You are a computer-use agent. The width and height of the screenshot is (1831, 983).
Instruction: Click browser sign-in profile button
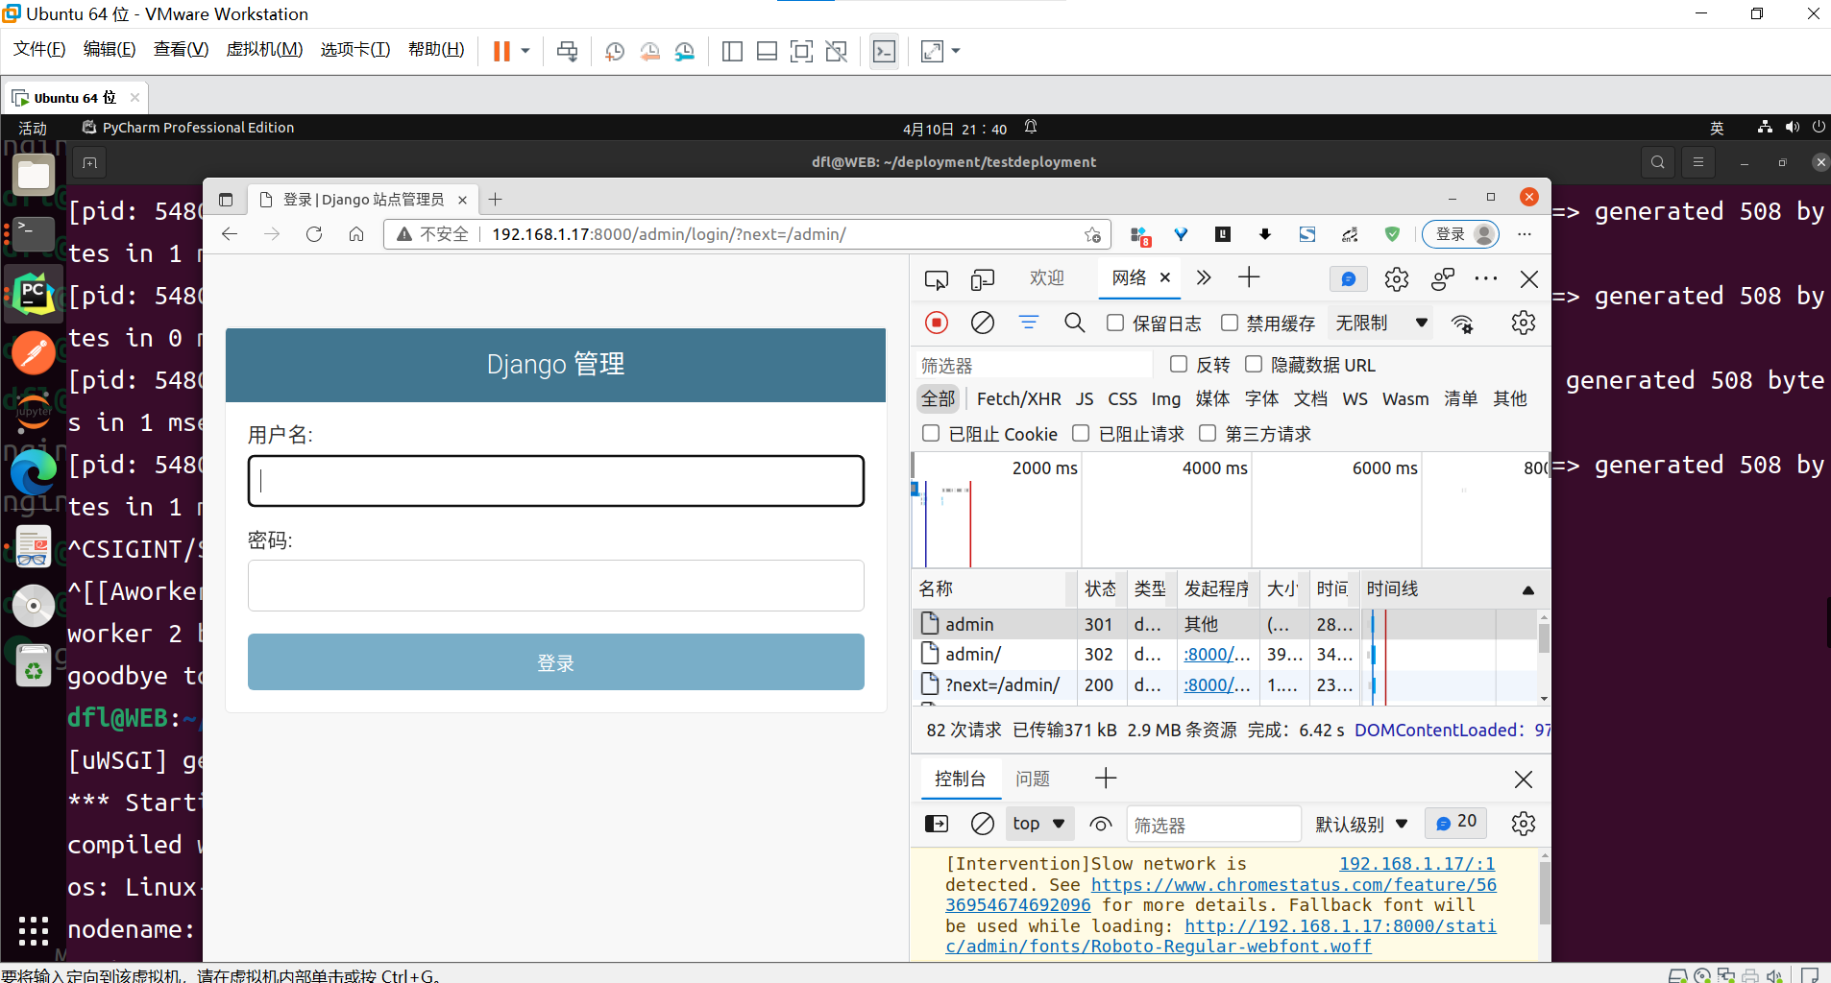[1462, 234]
